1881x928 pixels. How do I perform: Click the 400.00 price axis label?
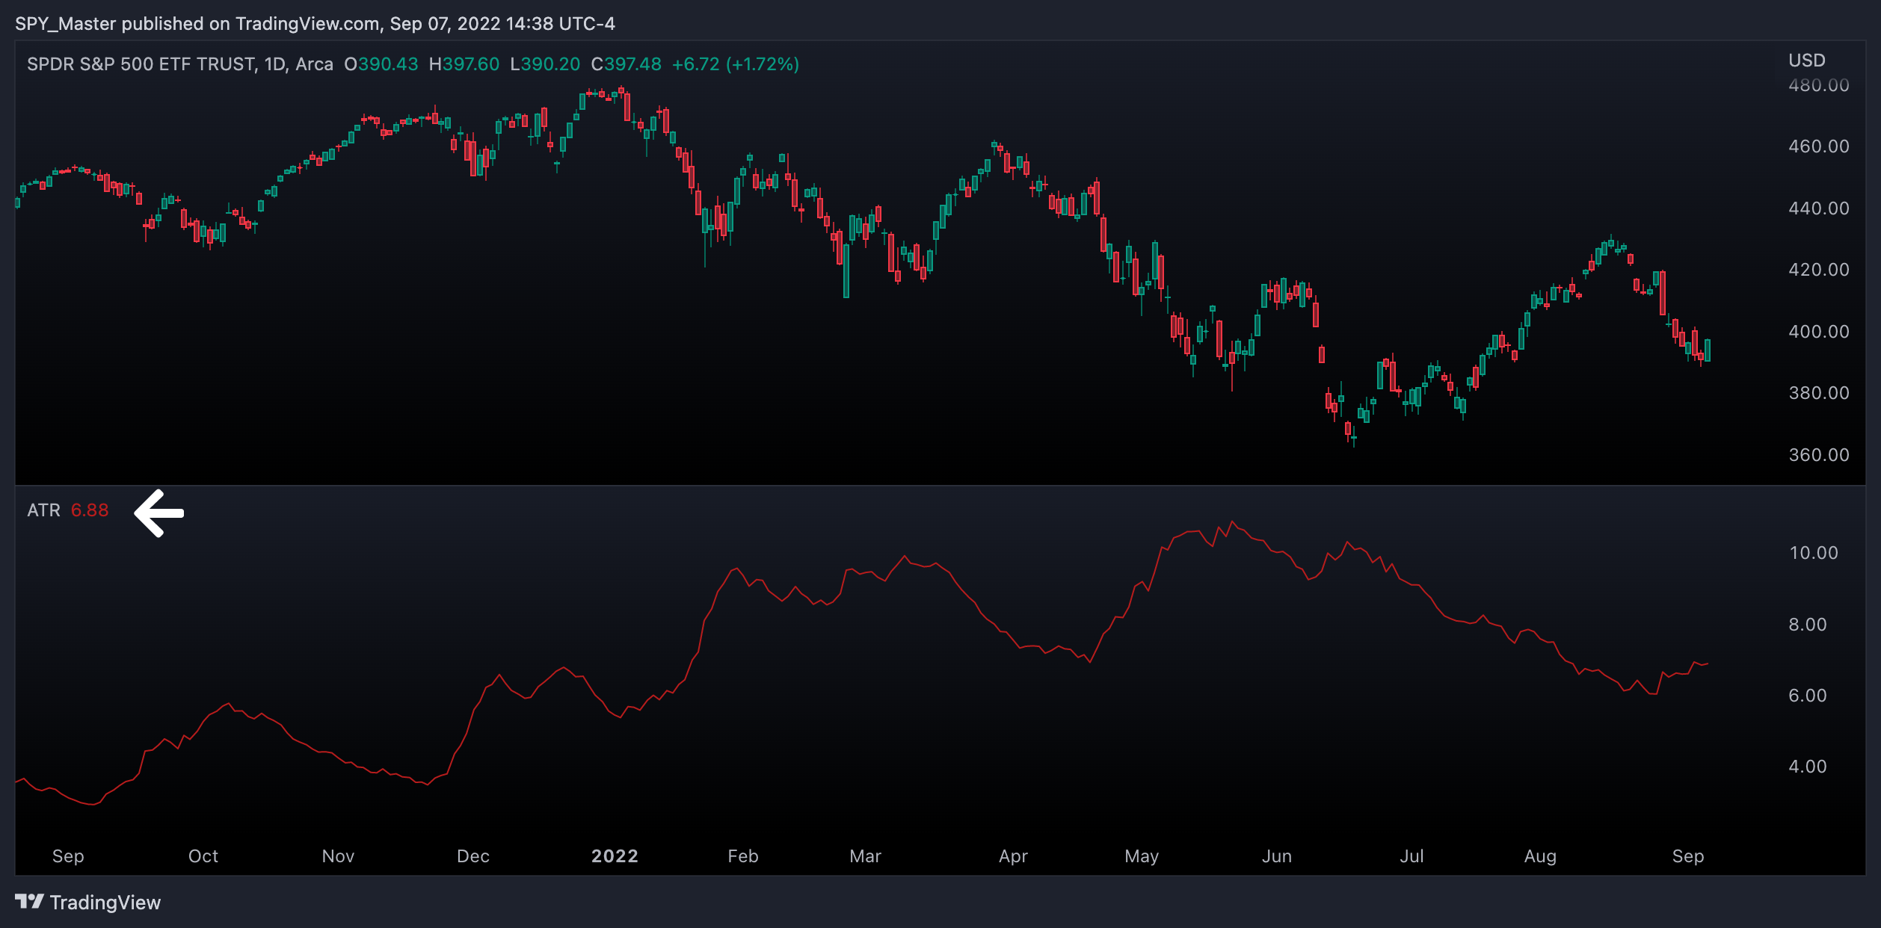pos(1819,332)
